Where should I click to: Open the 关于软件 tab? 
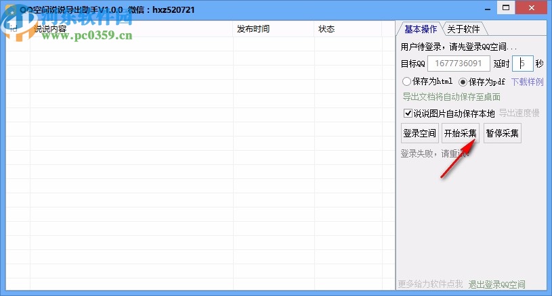464,29
